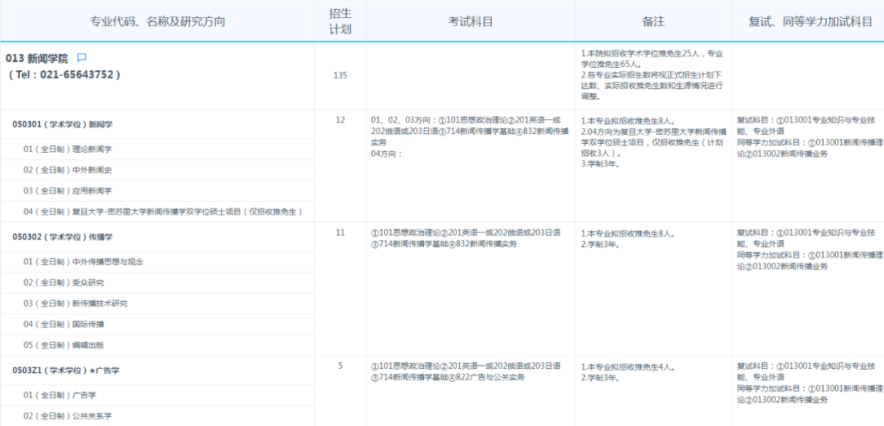Select the 备注 column header
This screenshot has width=884, height=426.
tap(653, 21)
